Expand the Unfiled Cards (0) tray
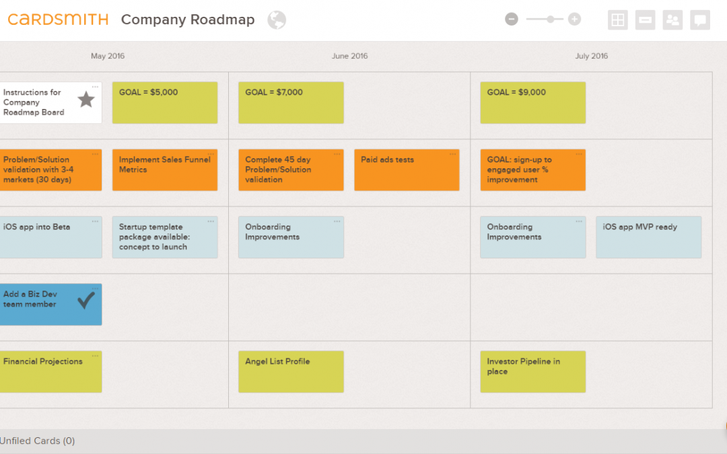Image resolution: width=727 pixels, height=454 pixels. click(x=363, y=441)
